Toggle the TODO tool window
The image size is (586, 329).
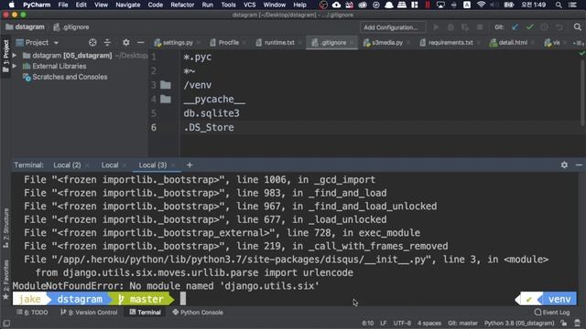[x=32, y=313]
